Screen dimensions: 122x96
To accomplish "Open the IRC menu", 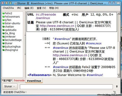I will (x=19, y=8).
